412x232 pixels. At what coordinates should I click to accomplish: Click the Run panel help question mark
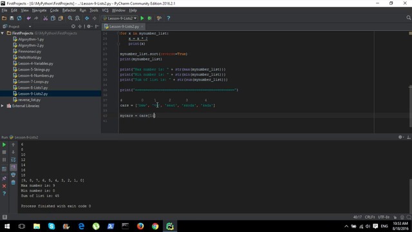coord(4,193)
